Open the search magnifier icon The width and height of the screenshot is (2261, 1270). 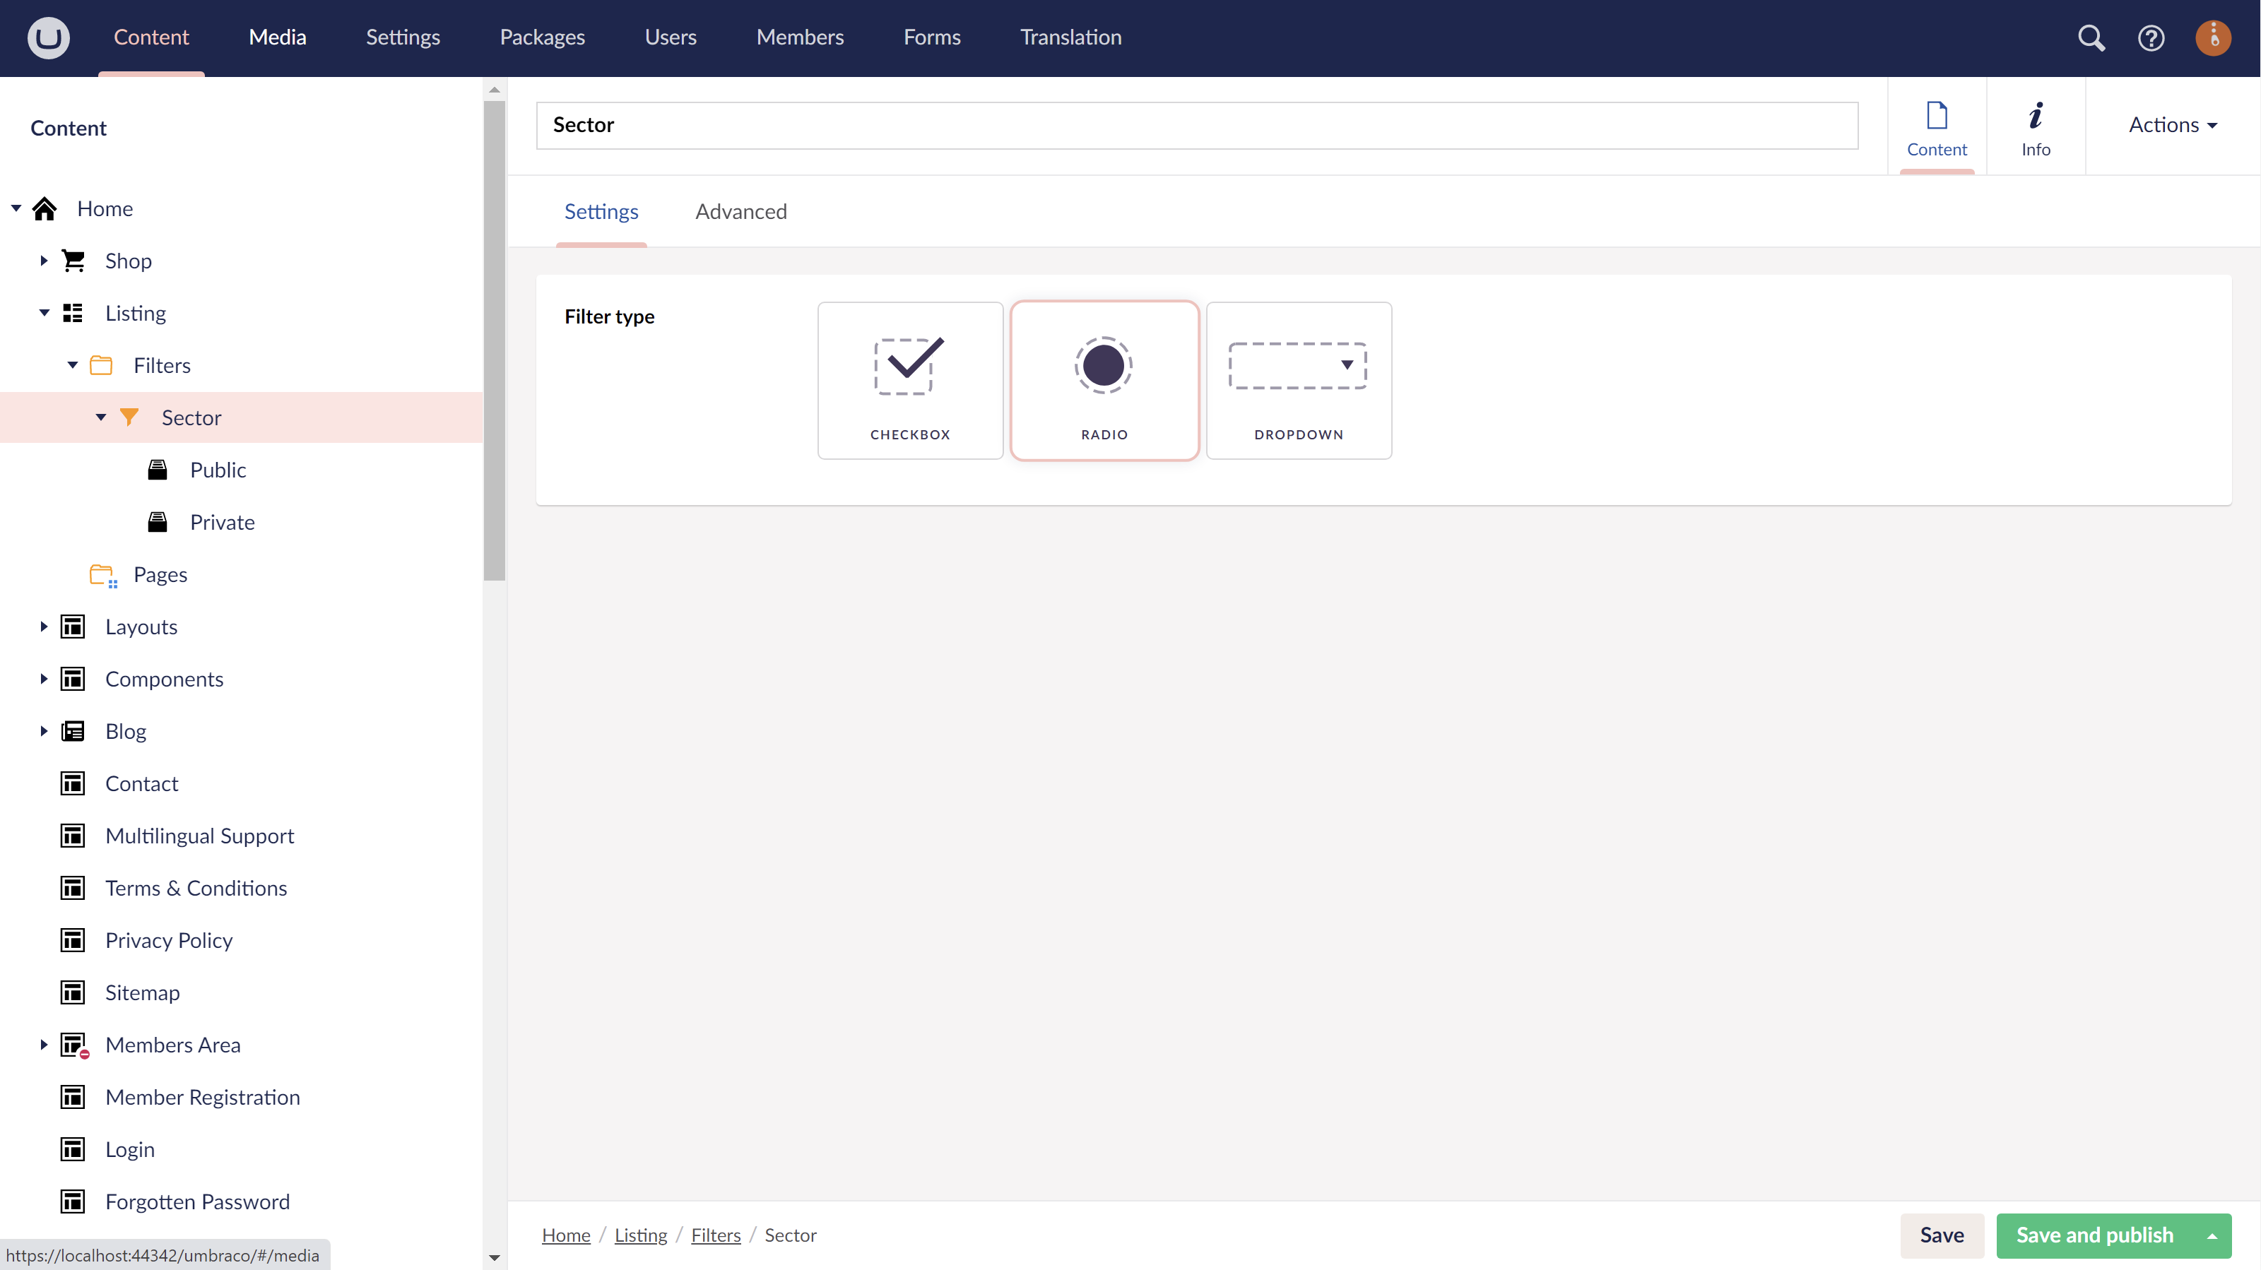(2091, 37)
